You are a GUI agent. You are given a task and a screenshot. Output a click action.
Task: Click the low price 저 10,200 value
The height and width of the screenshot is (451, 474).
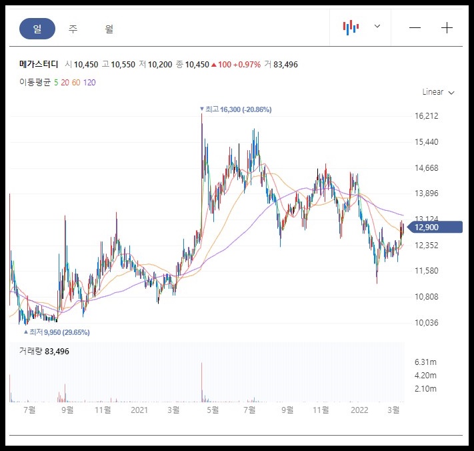coord(155,65)
